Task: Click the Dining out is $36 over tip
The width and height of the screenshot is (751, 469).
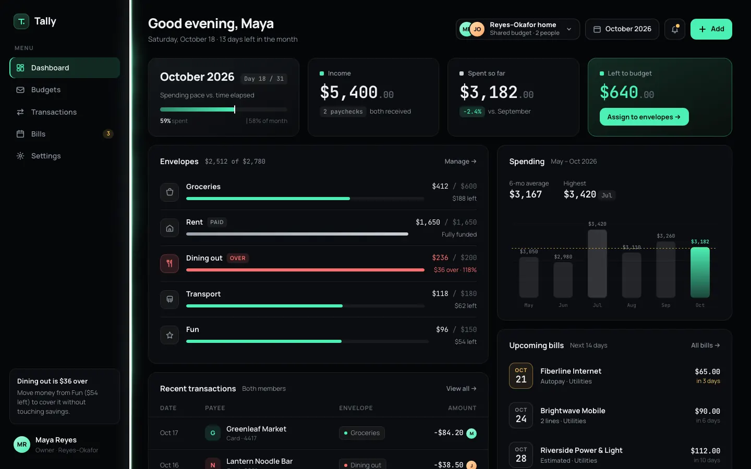Action: [x=65, y=396]
